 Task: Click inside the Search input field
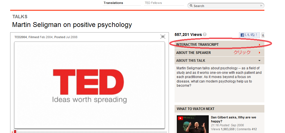[x=226, y=6]
